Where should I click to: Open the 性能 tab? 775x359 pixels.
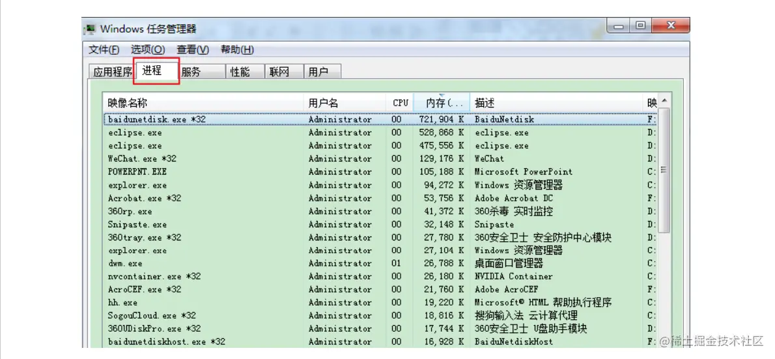(245, 72)
